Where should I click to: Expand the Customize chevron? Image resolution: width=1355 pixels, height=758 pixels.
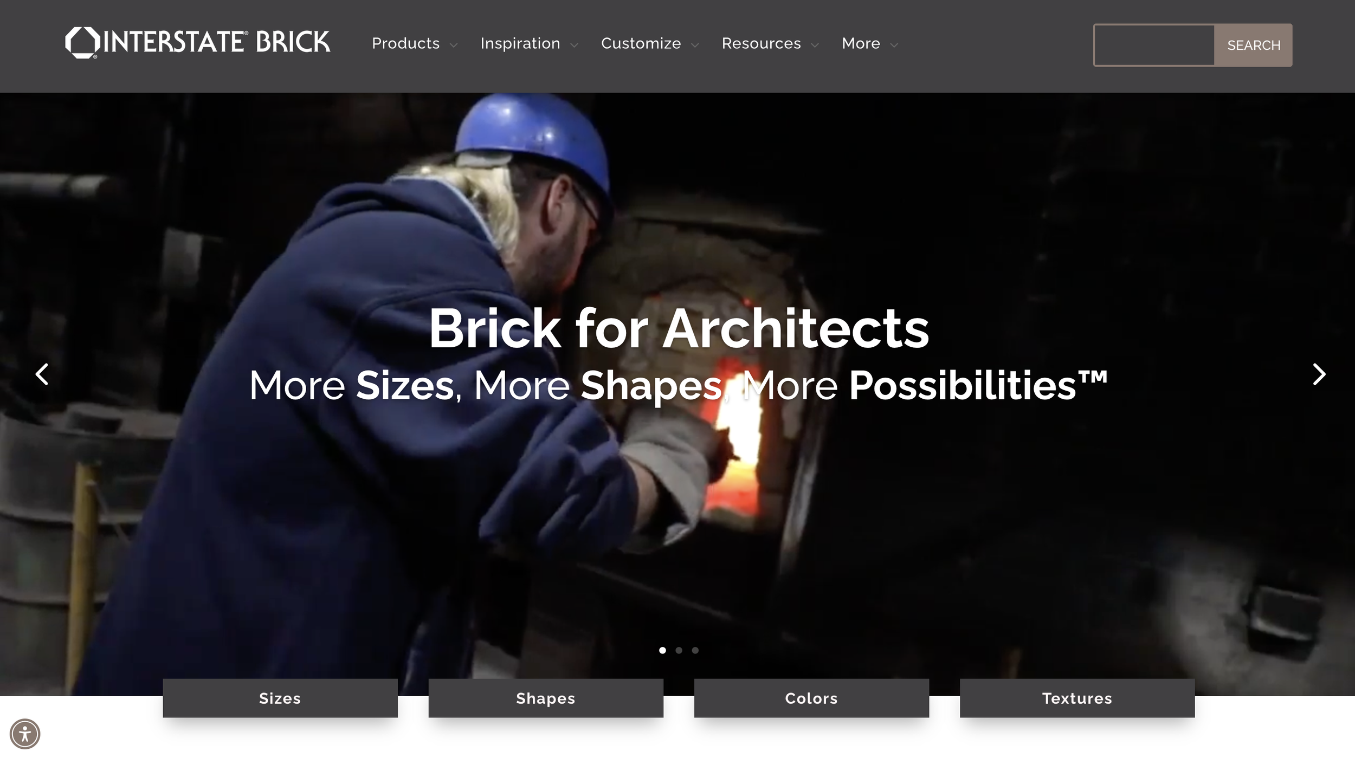pos(695,46)
